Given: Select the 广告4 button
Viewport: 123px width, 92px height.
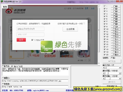Looking at the screenshot, I should point(116,14).
